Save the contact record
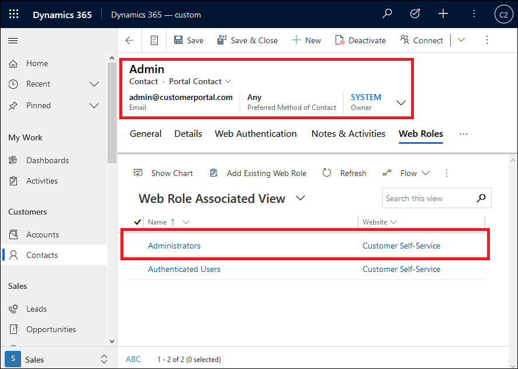 point(189,40)
